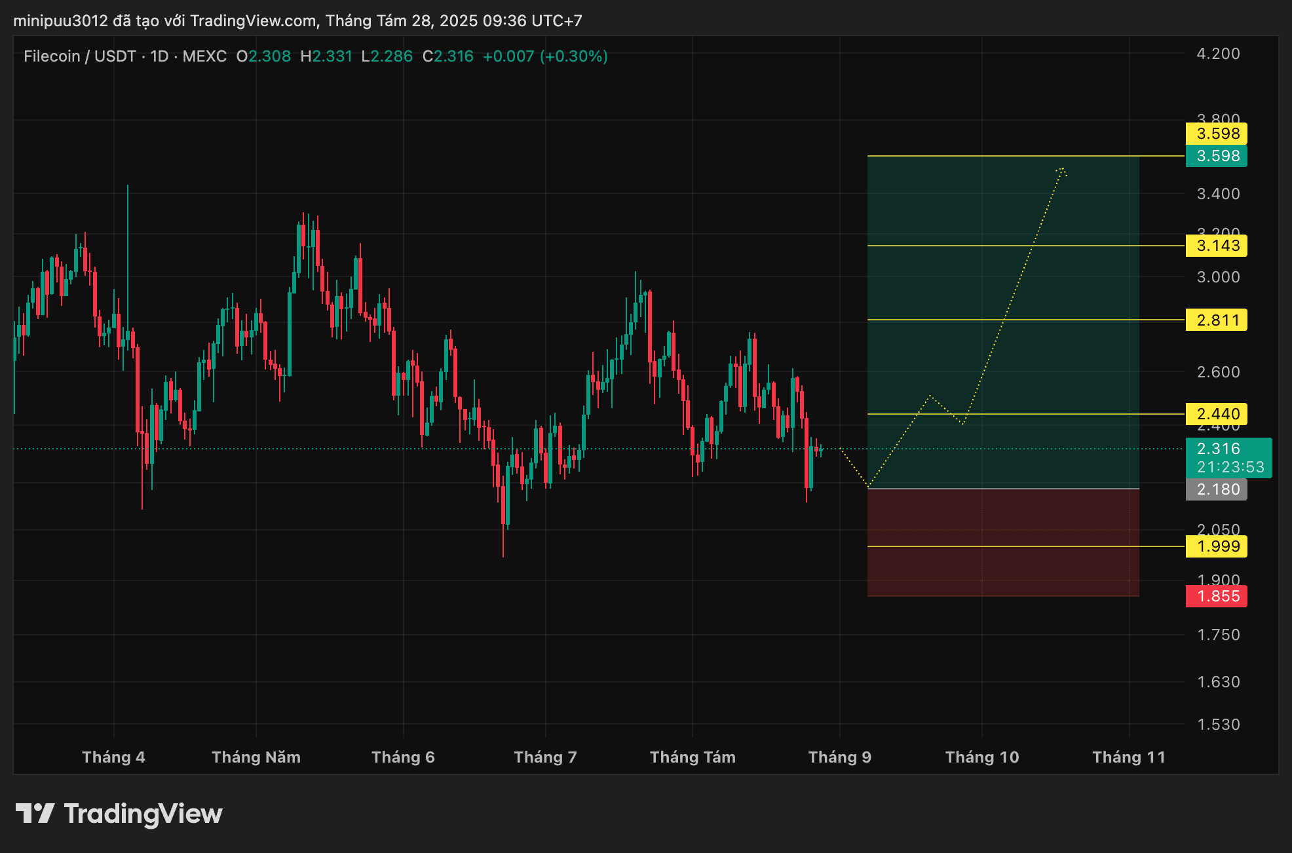Viewport: 1292px width, 853px height.
Task: Click the yellow 3.598 price label
Action: [x=1216, y=134]
